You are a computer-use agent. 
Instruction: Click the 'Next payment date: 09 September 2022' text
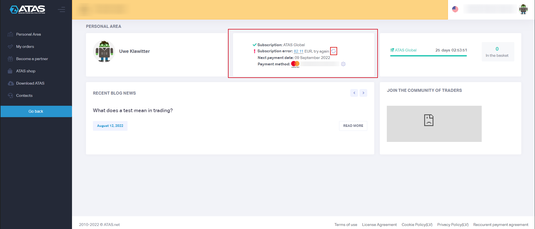294,58
